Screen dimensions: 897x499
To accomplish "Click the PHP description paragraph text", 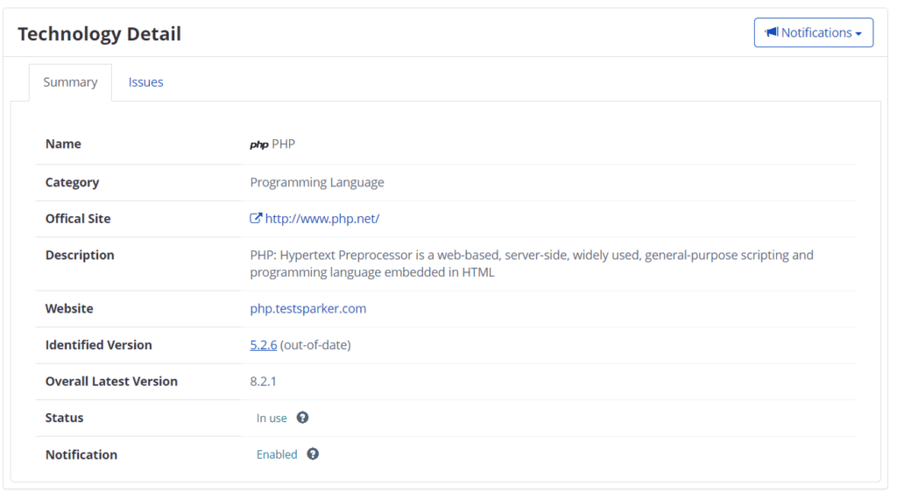I will coord(532,264).
